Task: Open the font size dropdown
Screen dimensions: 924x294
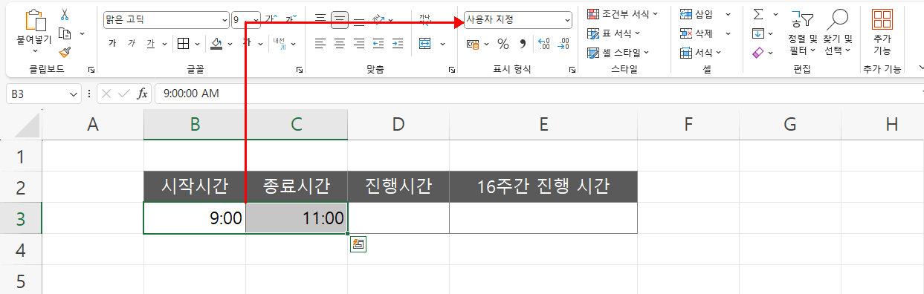Action: pyautogui.click(x=257, y=19)
